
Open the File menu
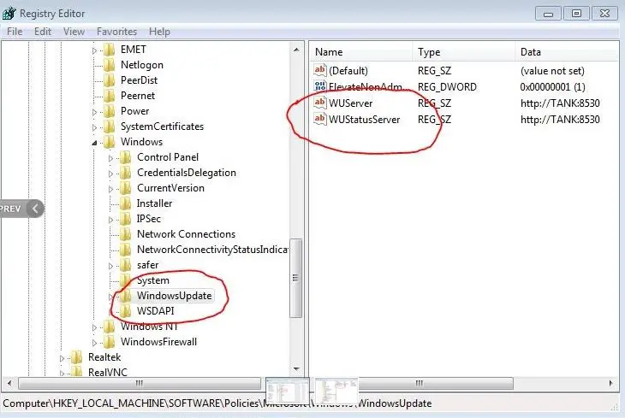point(15,32)
